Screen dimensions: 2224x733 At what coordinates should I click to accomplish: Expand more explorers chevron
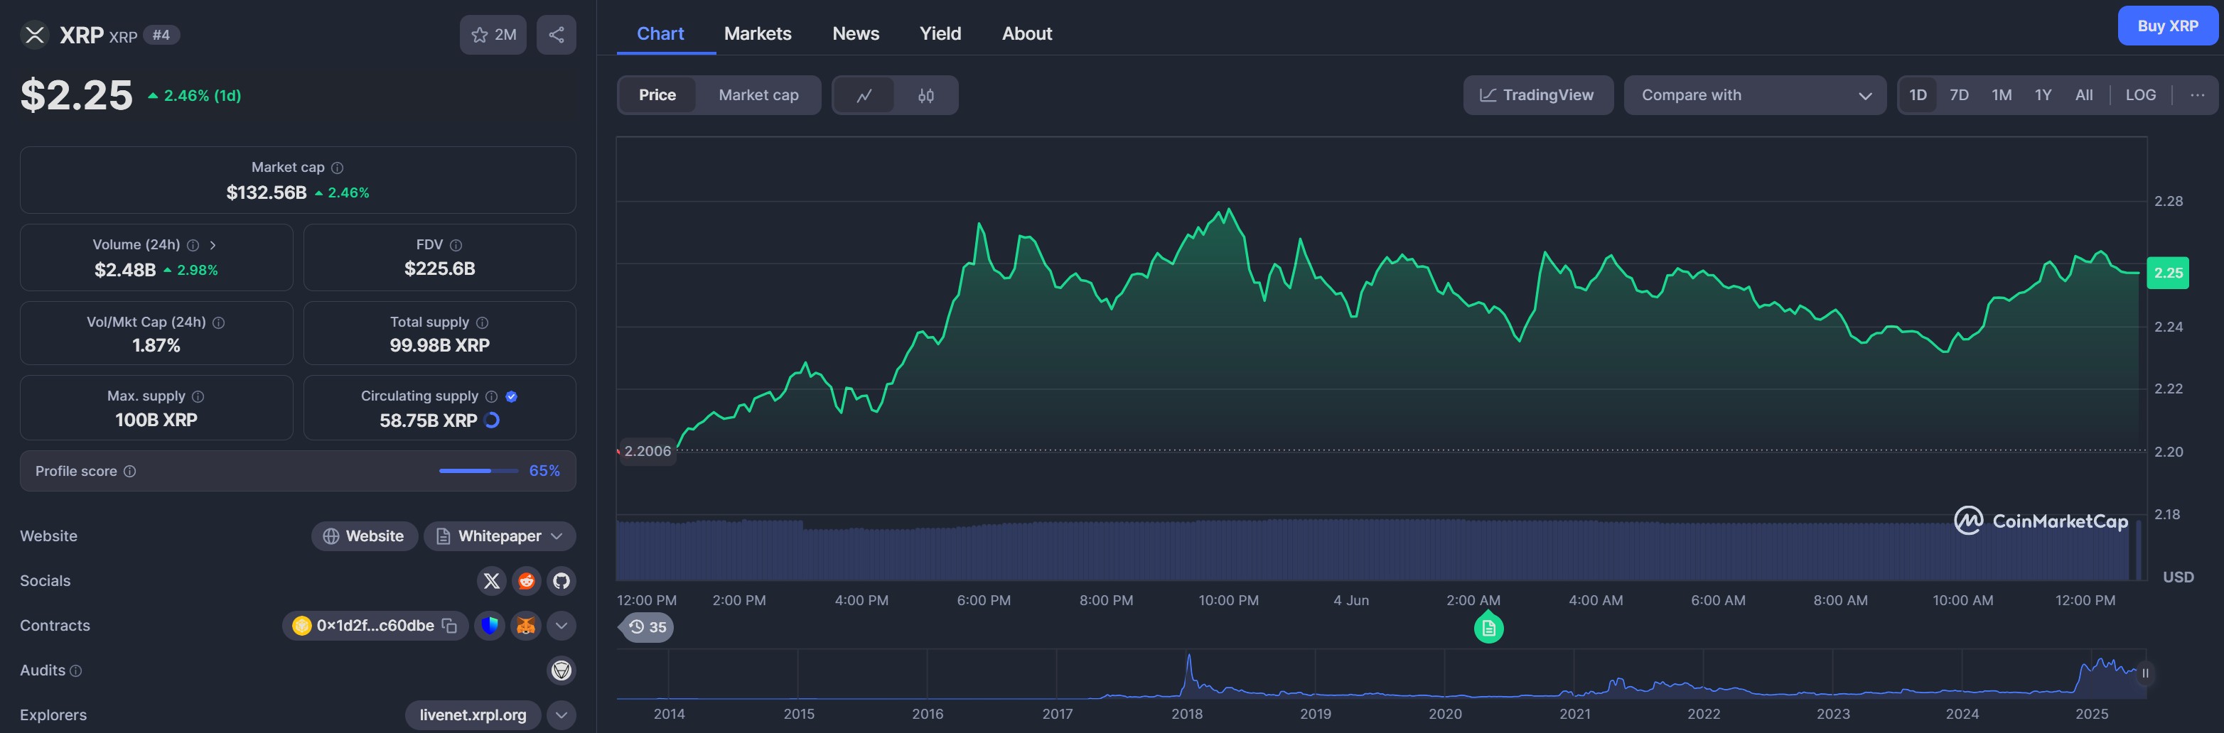pos(562,715)
